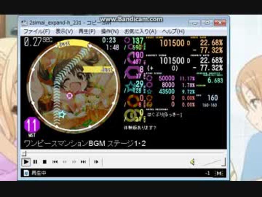Mute the speaker volume icon

pos(192,162)
